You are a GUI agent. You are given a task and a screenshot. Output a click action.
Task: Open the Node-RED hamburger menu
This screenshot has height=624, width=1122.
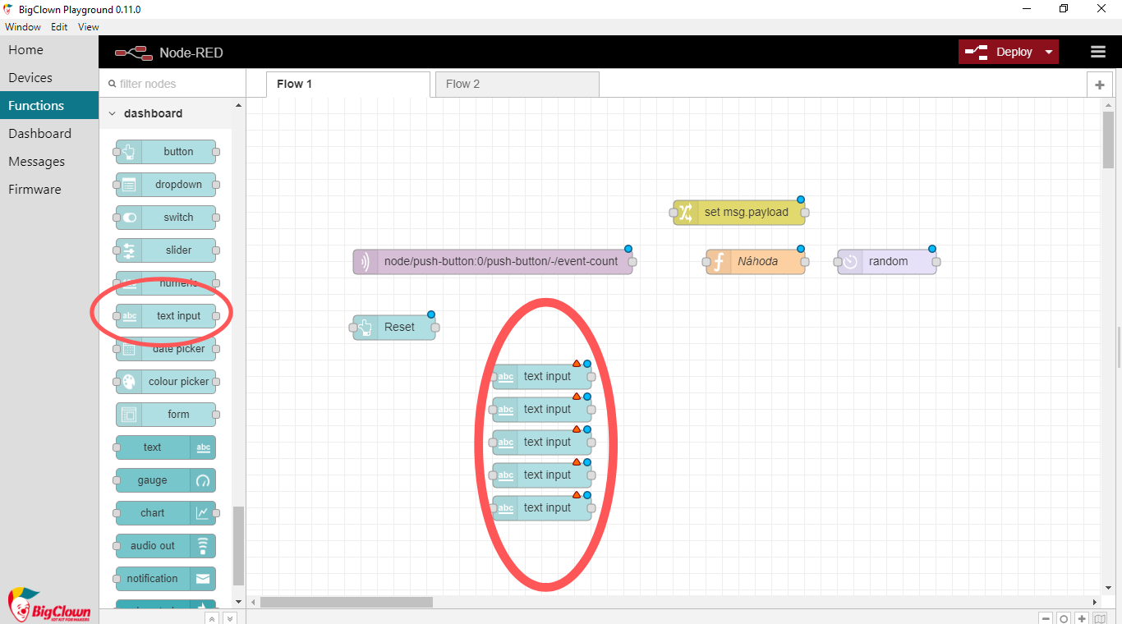coord(1098,52)
